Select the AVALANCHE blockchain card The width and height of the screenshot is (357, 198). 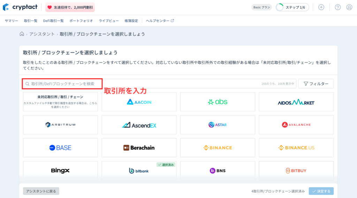coord(296,125)
